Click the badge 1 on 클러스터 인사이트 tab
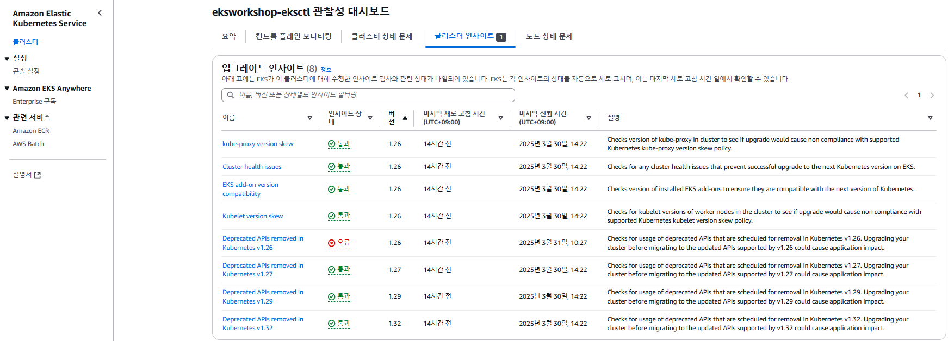948x341 pixels. (501, 37)
